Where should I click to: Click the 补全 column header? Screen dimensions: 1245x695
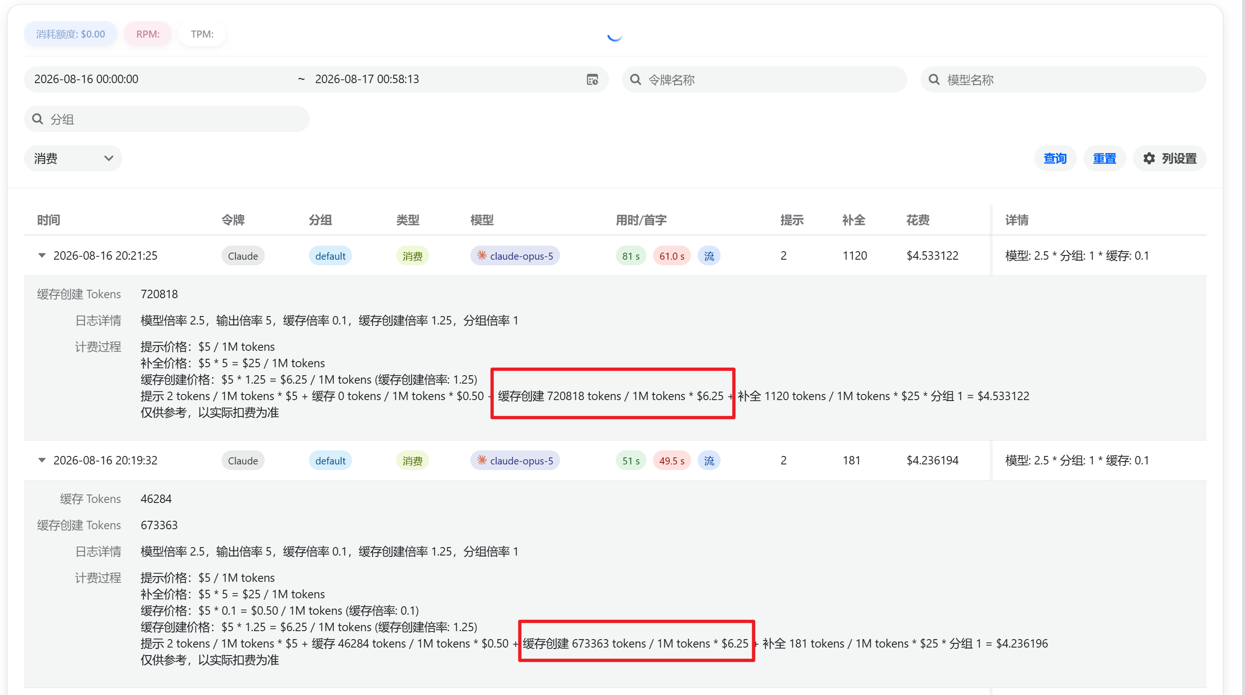853,220
